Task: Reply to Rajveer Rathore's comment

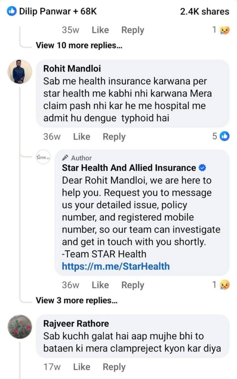Action: click(114, 367)
